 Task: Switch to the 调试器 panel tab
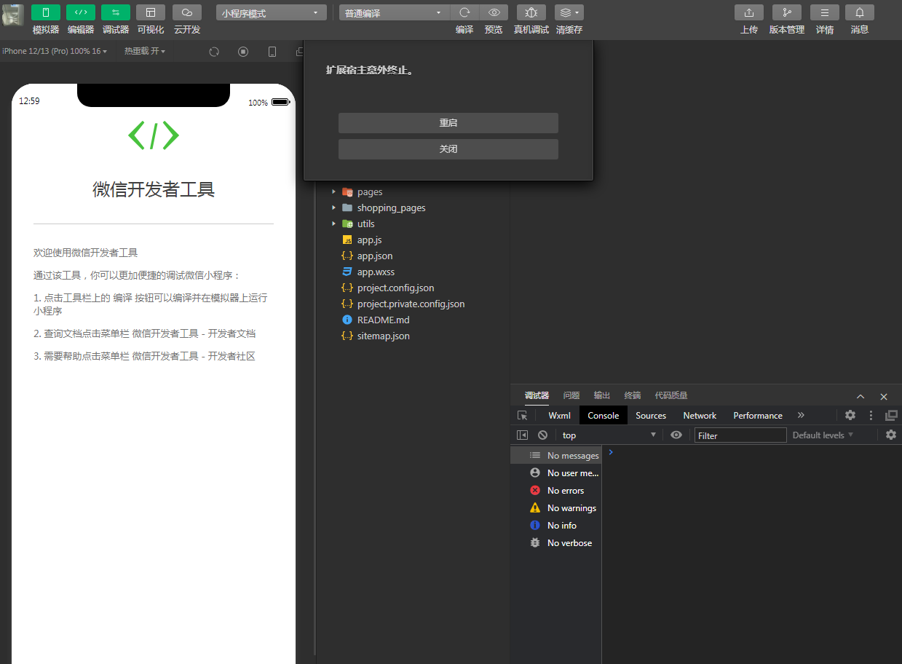[537, 395]
